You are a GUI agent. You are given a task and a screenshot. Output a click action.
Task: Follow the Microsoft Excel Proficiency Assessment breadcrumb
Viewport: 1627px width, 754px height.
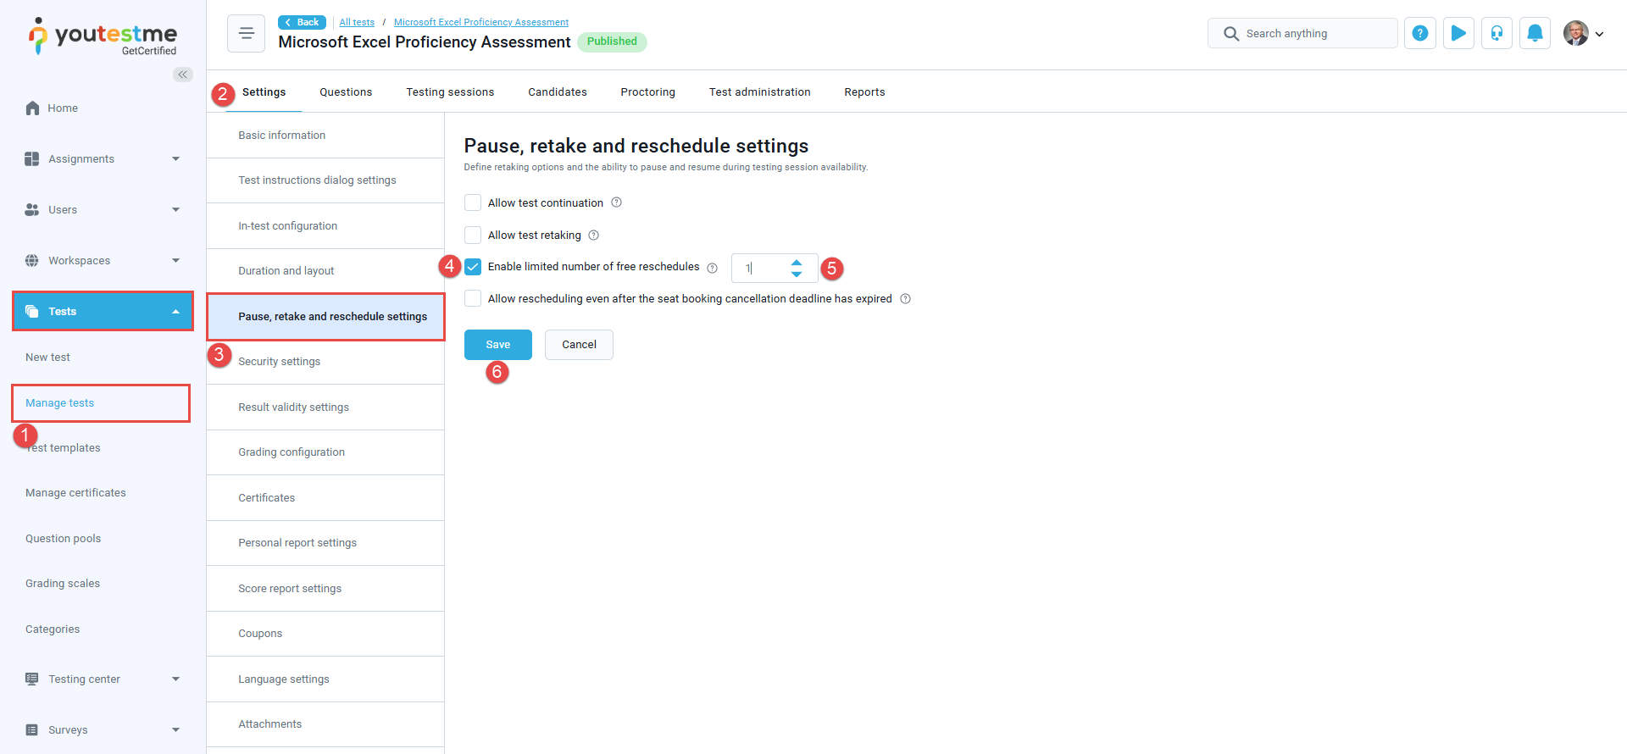point(481,22)
